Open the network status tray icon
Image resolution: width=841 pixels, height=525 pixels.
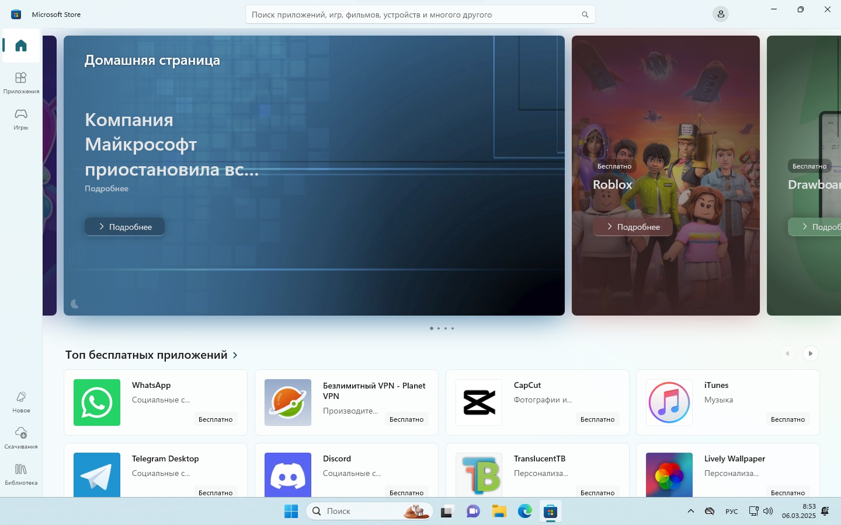click(x=754, y=511)
